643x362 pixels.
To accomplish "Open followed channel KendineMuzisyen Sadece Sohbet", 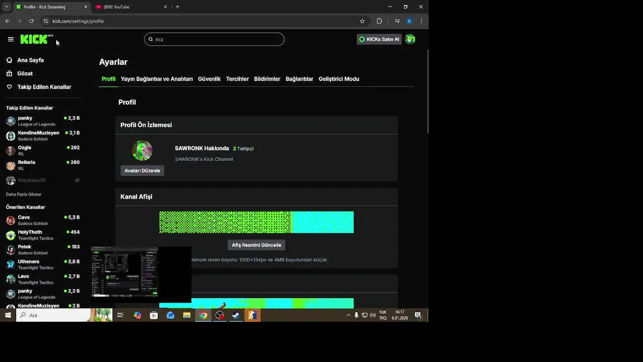I will point(43,136).
